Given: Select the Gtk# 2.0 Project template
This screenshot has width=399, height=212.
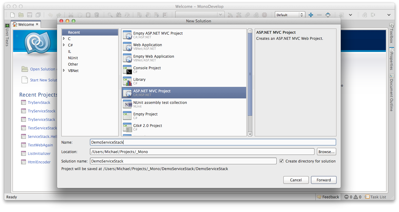Looking at the screenshot, I should [x=184, y=127].
